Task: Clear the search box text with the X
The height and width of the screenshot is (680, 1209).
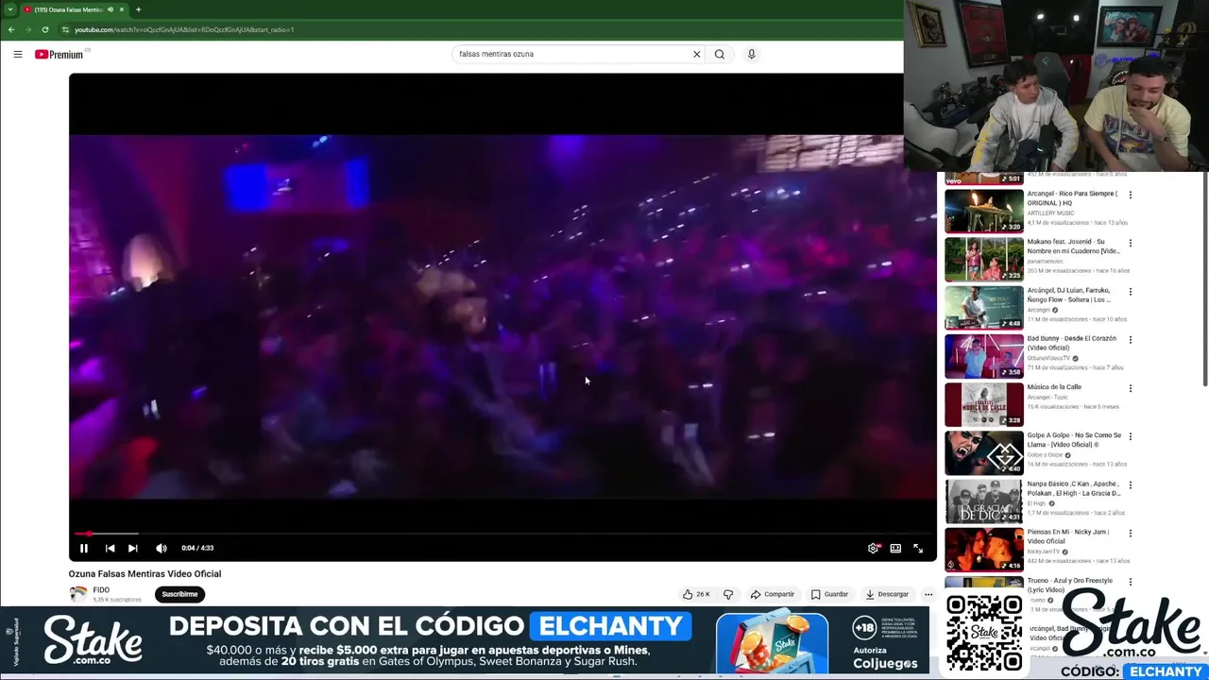Action: point(697,54)
